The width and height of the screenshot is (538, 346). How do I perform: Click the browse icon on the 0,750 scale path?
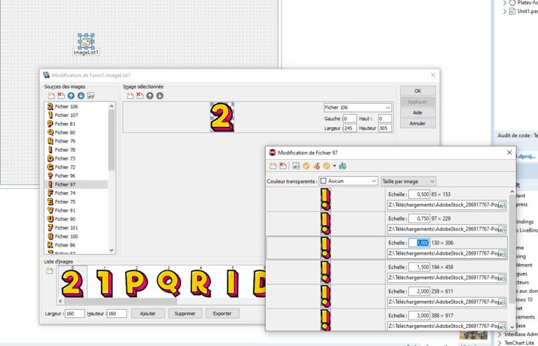click(x=502, y=229)
